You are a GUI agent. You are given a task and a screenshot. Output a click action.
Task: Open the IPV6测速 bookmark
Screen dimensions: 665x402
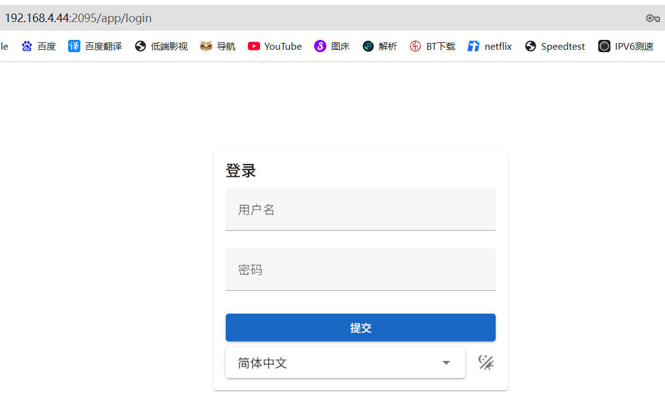click(626, 47)
